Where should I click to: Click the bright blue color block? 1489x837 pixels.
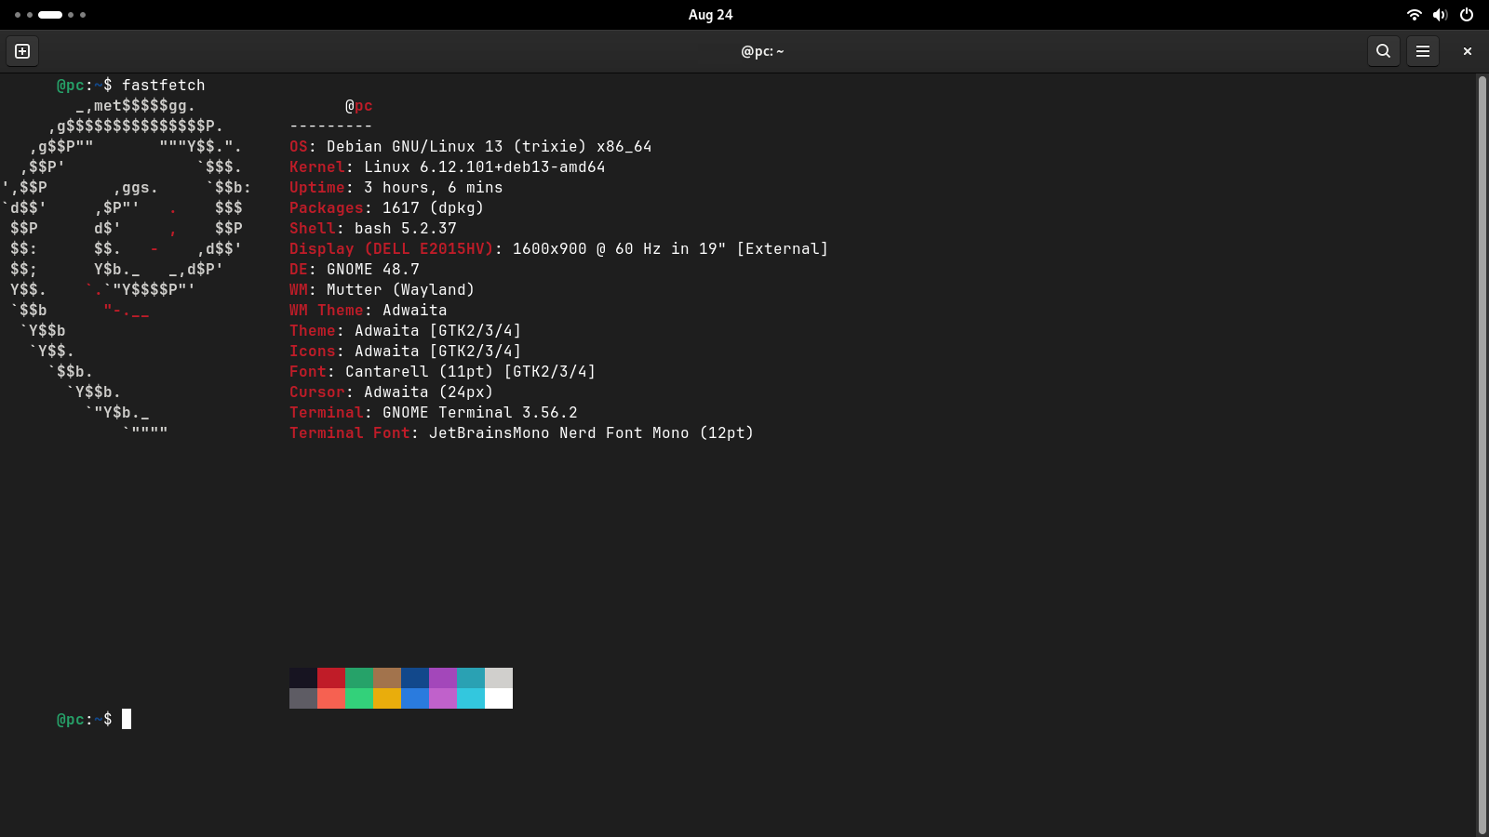click(415, 698)
